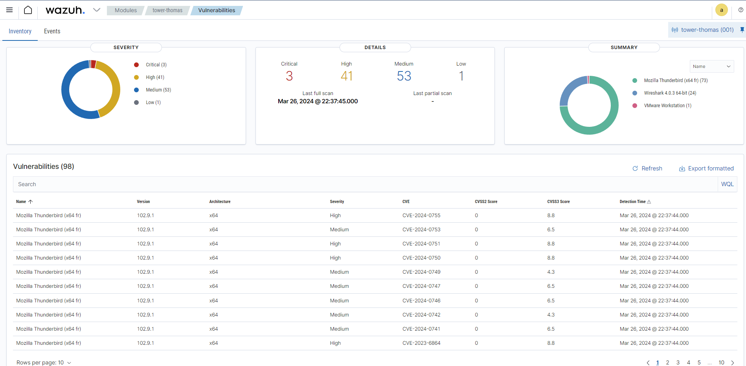746x366 pixels.
Task: Select CVE-2024-0753 cell
Action: pos(421,230)
